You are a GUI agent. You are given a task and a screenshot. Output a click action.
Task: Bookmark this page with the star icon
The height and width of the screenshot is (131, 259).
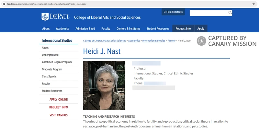(253, 4)
